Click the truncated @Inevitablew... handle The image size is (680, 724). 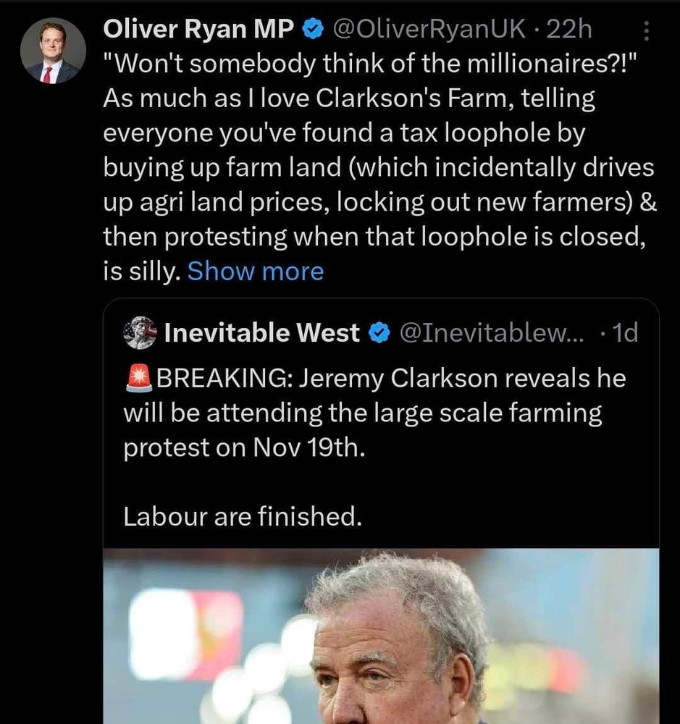491,333
